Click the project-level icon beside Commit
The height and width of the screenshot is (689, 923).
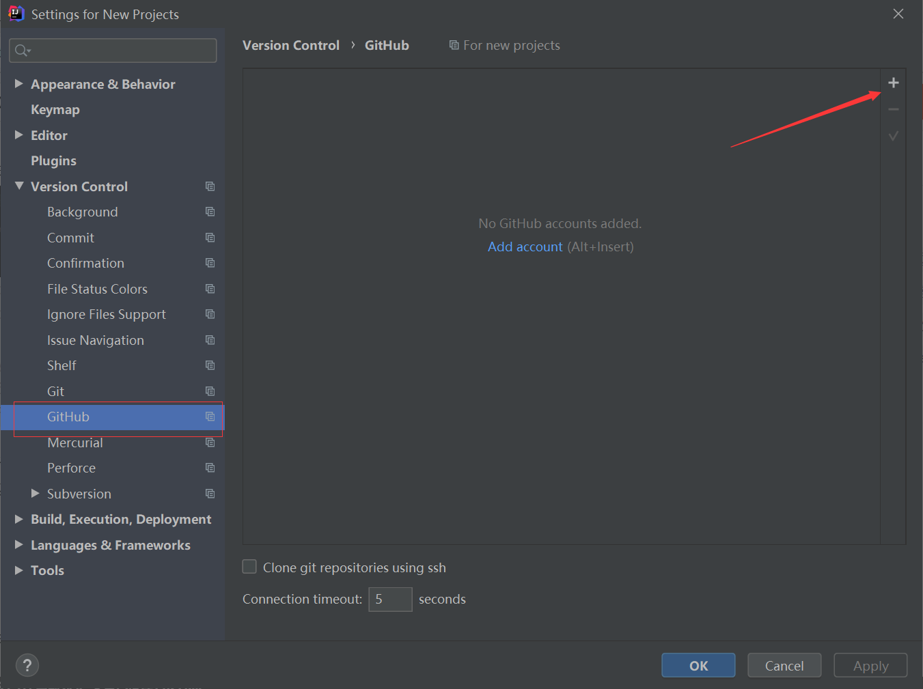pos(210,238)
